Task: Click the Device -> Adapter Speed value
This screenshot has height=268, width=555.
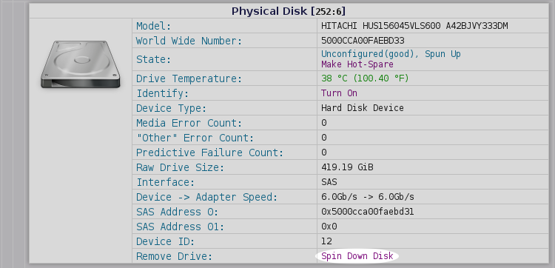Action: [368, 197]
